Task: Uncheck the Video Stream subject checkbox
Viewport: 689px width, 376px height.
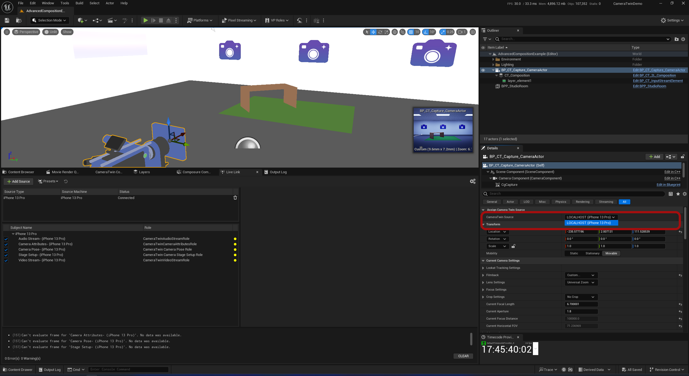Action: pyautogui.click(x=6, y=260)
